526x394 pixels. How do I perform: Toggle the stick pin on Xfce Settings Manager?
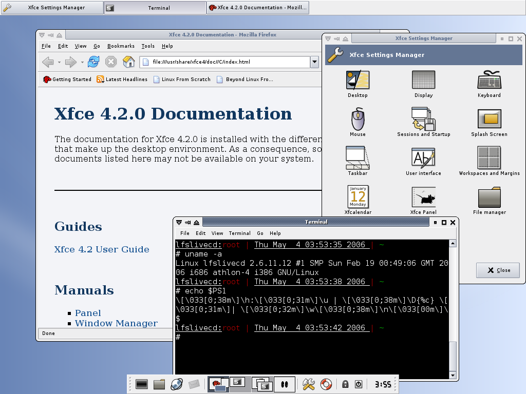click(337, 39)
